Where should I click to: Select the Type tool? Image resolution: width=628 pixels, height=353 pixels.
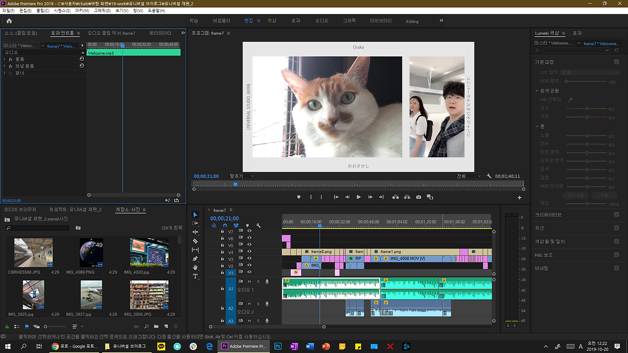click(x=195, y=277)
